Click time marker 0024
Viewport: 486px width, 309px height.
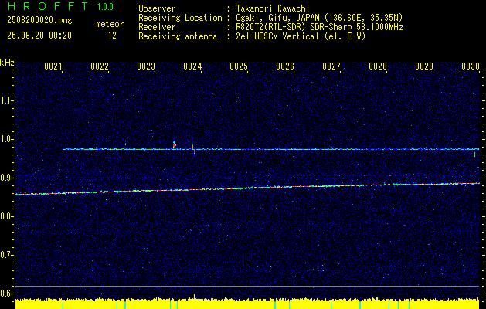pyautogui.click(x=192, y=66)
